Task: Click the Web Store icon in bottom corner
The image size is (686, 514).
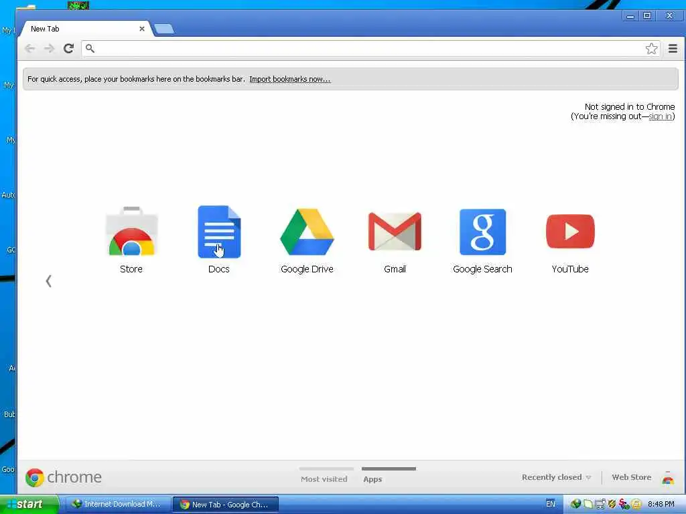Action: point(668,478)
